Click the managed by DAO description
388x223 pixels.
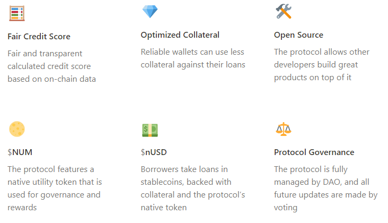tap(325, 188)
